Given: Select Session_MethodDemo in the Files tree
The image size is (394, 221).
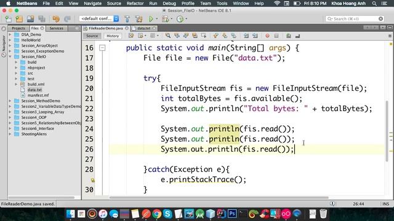Looking at the screenshot, I should (41, 101).
